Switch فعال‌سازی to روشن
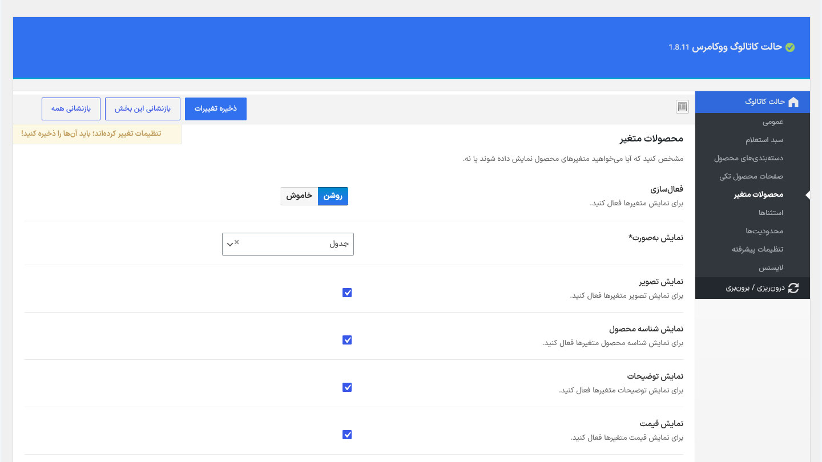The image size is (822, 462). pos(333,196)
